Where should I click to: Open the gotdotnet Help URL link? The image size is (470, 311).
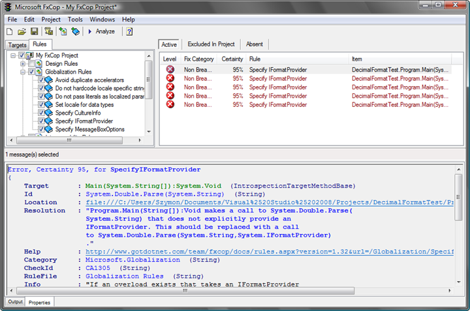click(270, 252)
